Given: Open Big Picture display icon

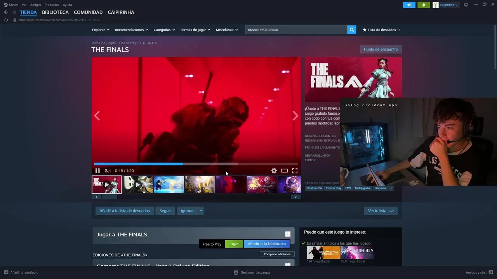Looking at the screenshot, I should click(466, 5).
